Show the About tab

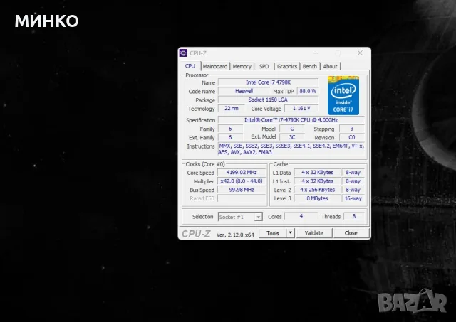331,66
